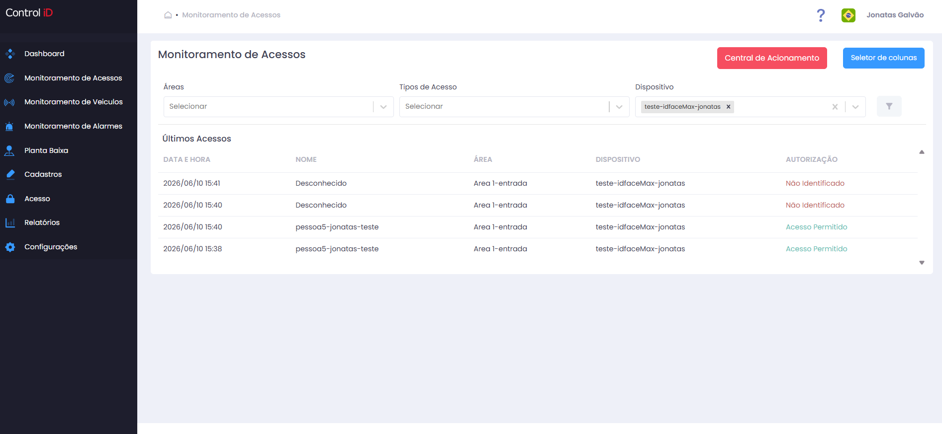Click the Monitoramento de Alarmes siren icon

click(9, 126)
